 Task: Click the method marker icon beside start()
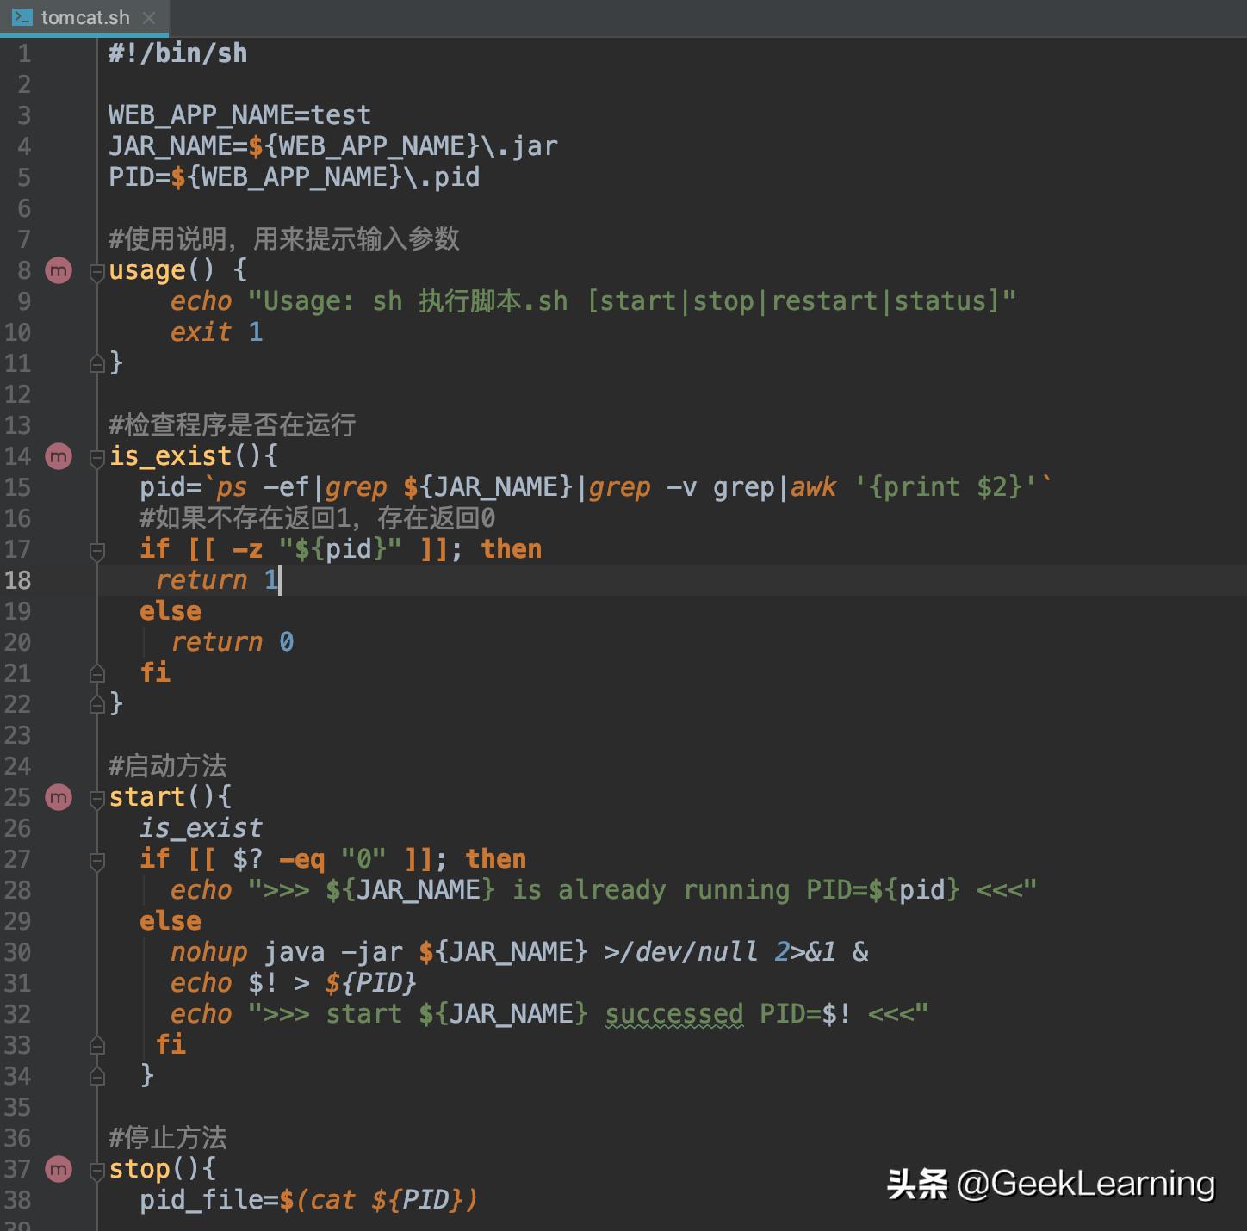click(59, 797)
